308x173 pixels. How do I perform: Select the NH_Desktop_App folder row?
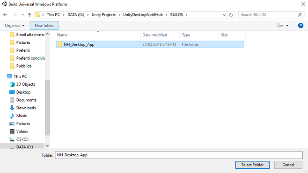coord(150,44)
